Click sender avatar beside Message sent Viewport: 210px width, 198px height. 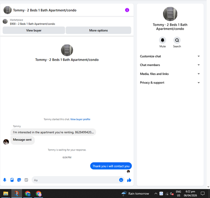click(6, 142)
